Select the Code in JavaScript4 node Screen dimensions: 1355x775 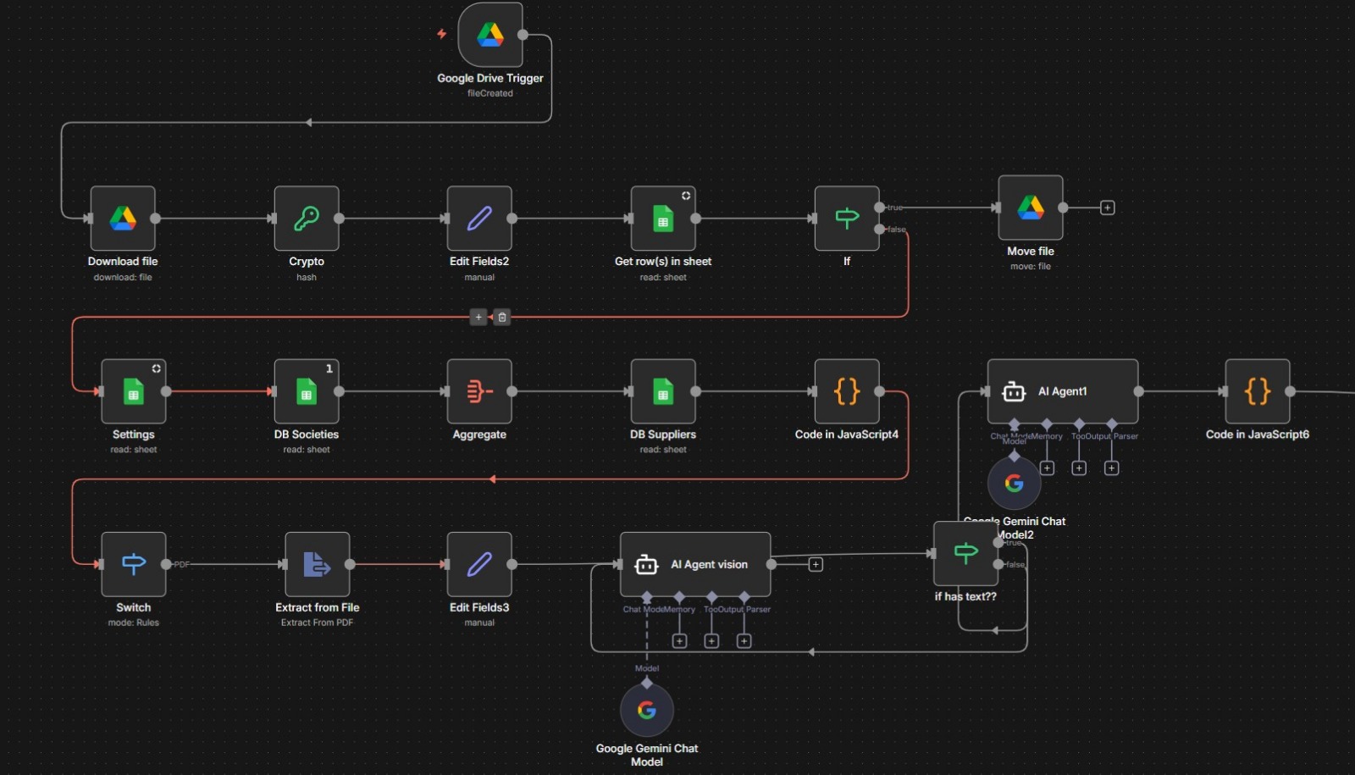point(847,391)
